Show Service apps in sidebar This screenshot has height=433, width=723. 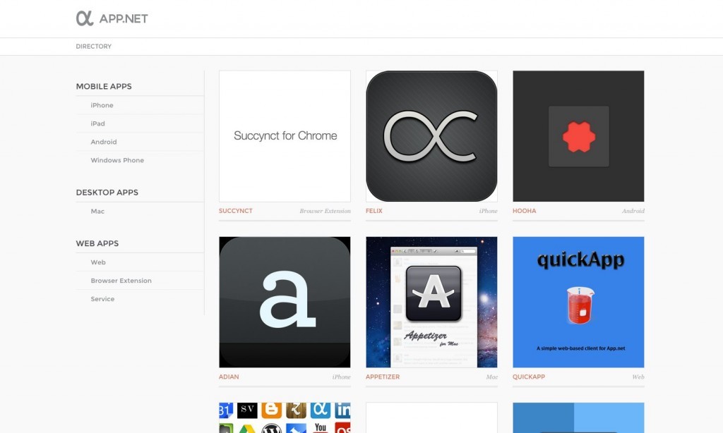click(x=102, y=299)
